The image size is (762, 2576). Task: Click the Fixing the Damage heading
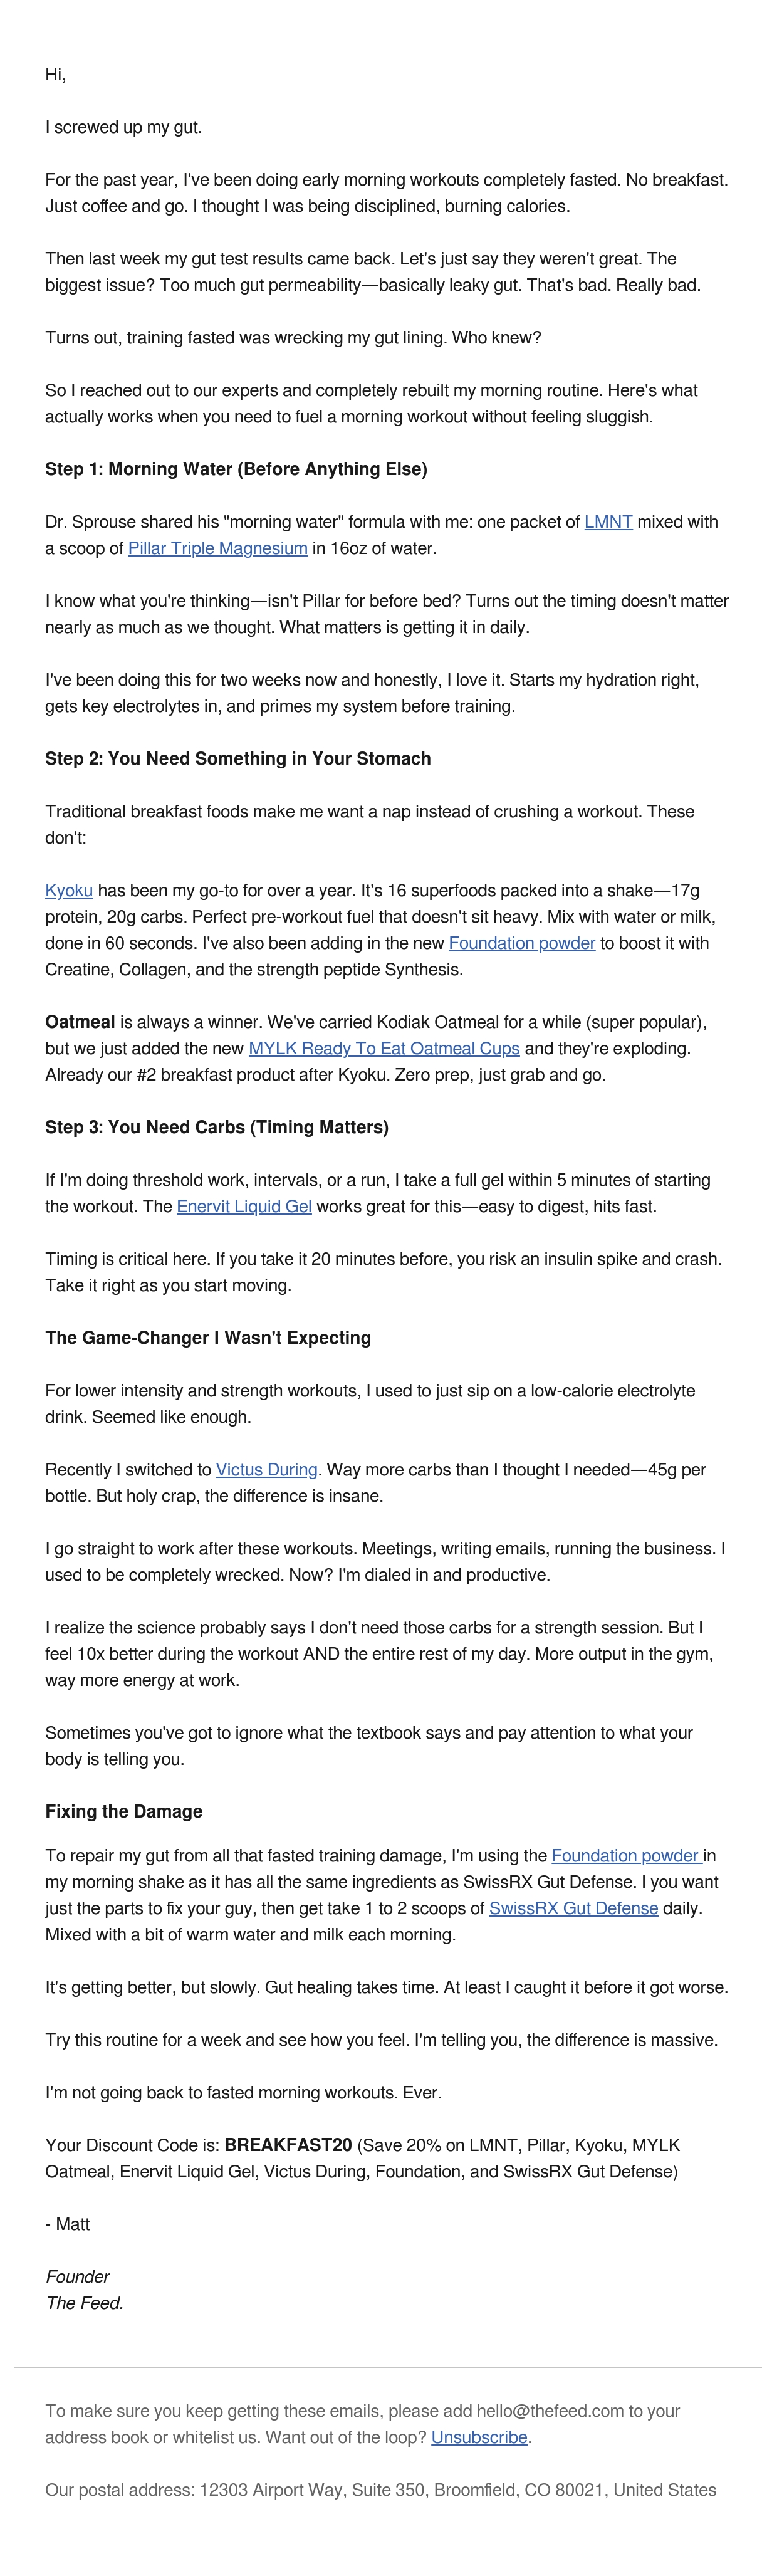(x=124, y=1811)
